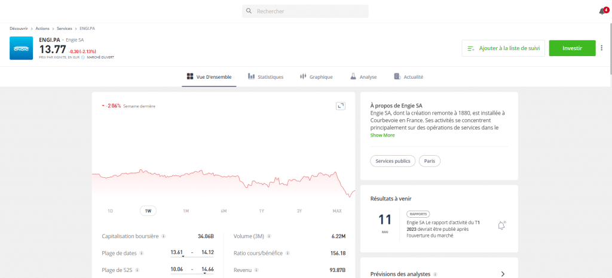612x278 pixels.
Task: Expand the chart to fullscreen
Action: [341, 106]
